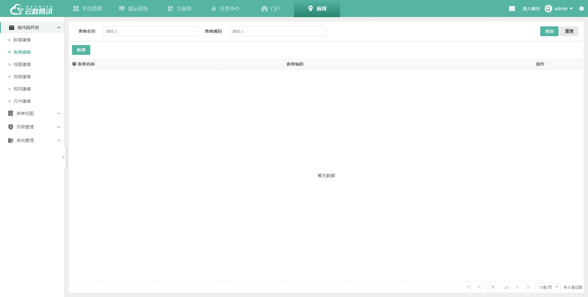Open the 15条/页 page size dropdown
Image resolution: width=588 pixels, height=297 pixels.
point(548,287)
